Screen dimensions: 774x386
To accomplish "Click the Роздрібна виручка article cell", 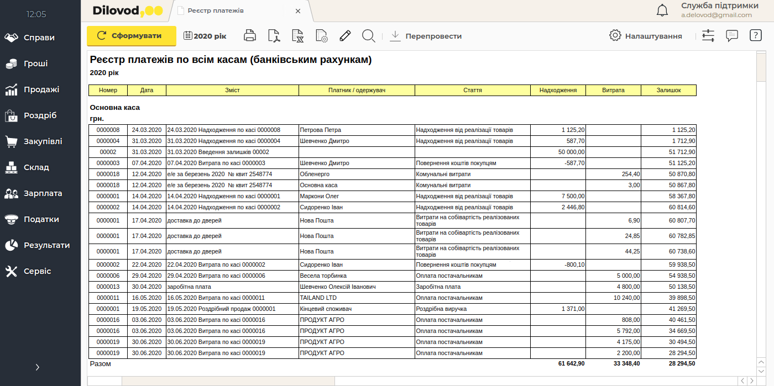I will pos(473,309).
